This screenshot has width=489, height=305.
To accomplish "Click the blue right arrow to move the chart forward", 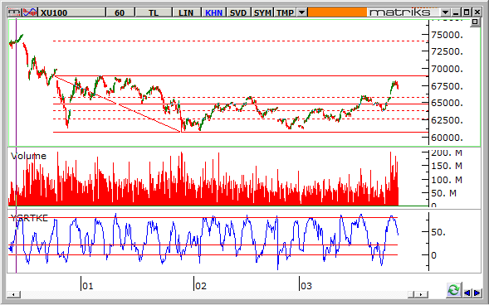I will click(x=477, y=293).
